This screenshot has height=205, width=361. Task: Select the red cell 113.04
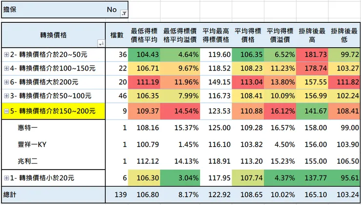[248, 82]
